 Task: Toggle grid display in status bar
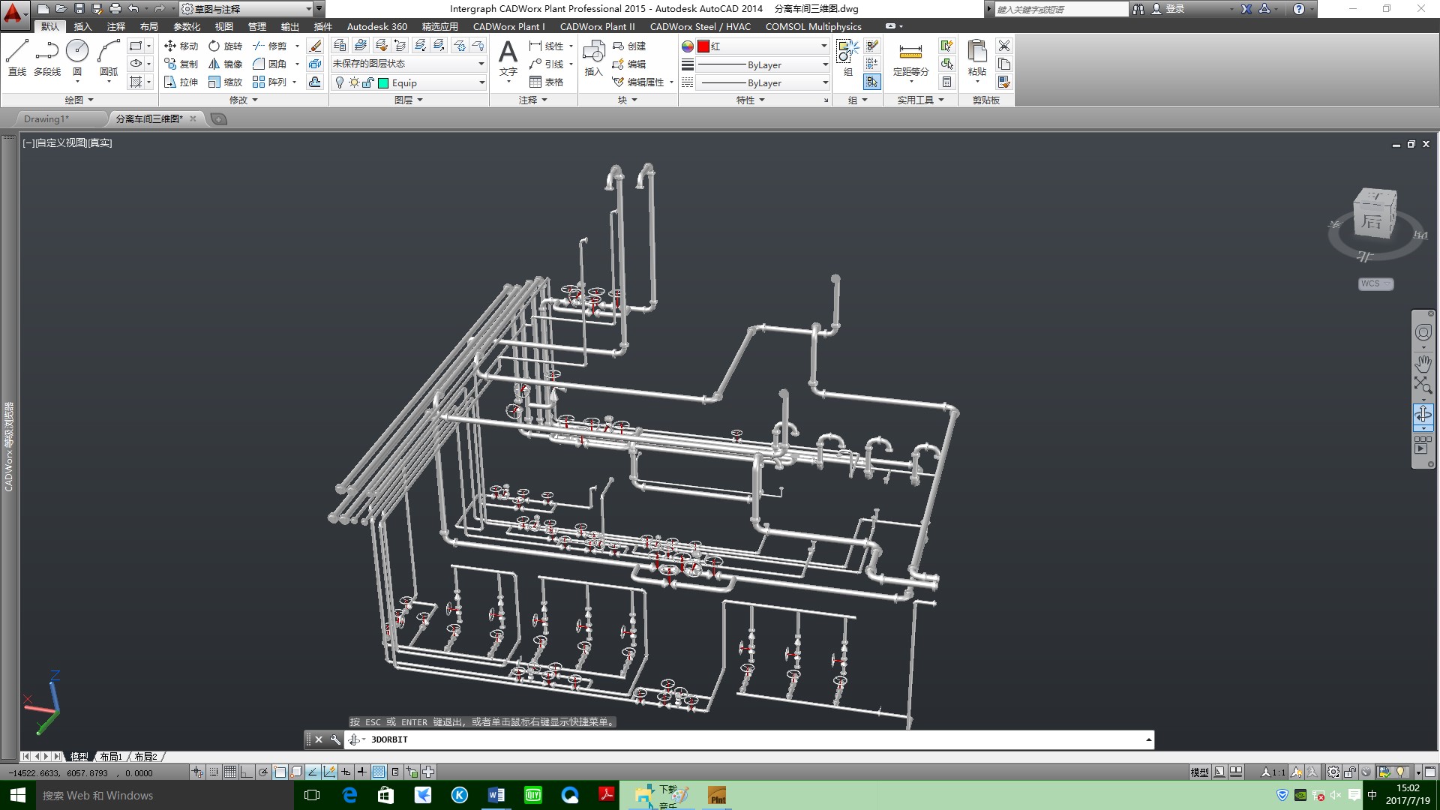coord(230,772)
